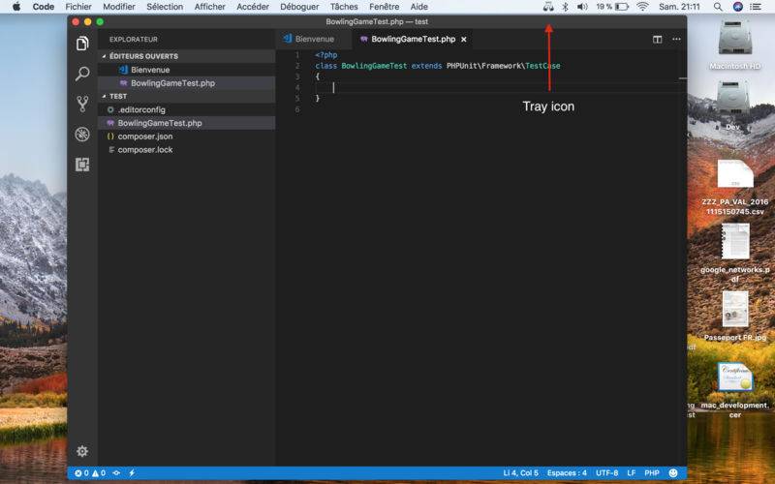Viewport: 775px width, 484px height.
Task: Change language mode PHP
Action: pos(651,473)
